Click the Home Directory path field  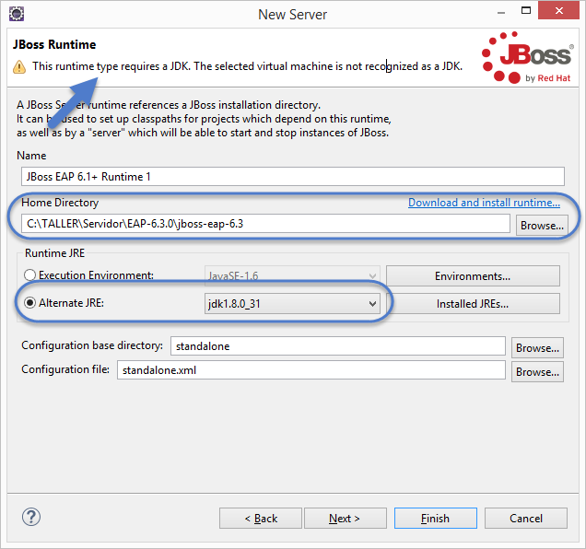coord(265,224)
